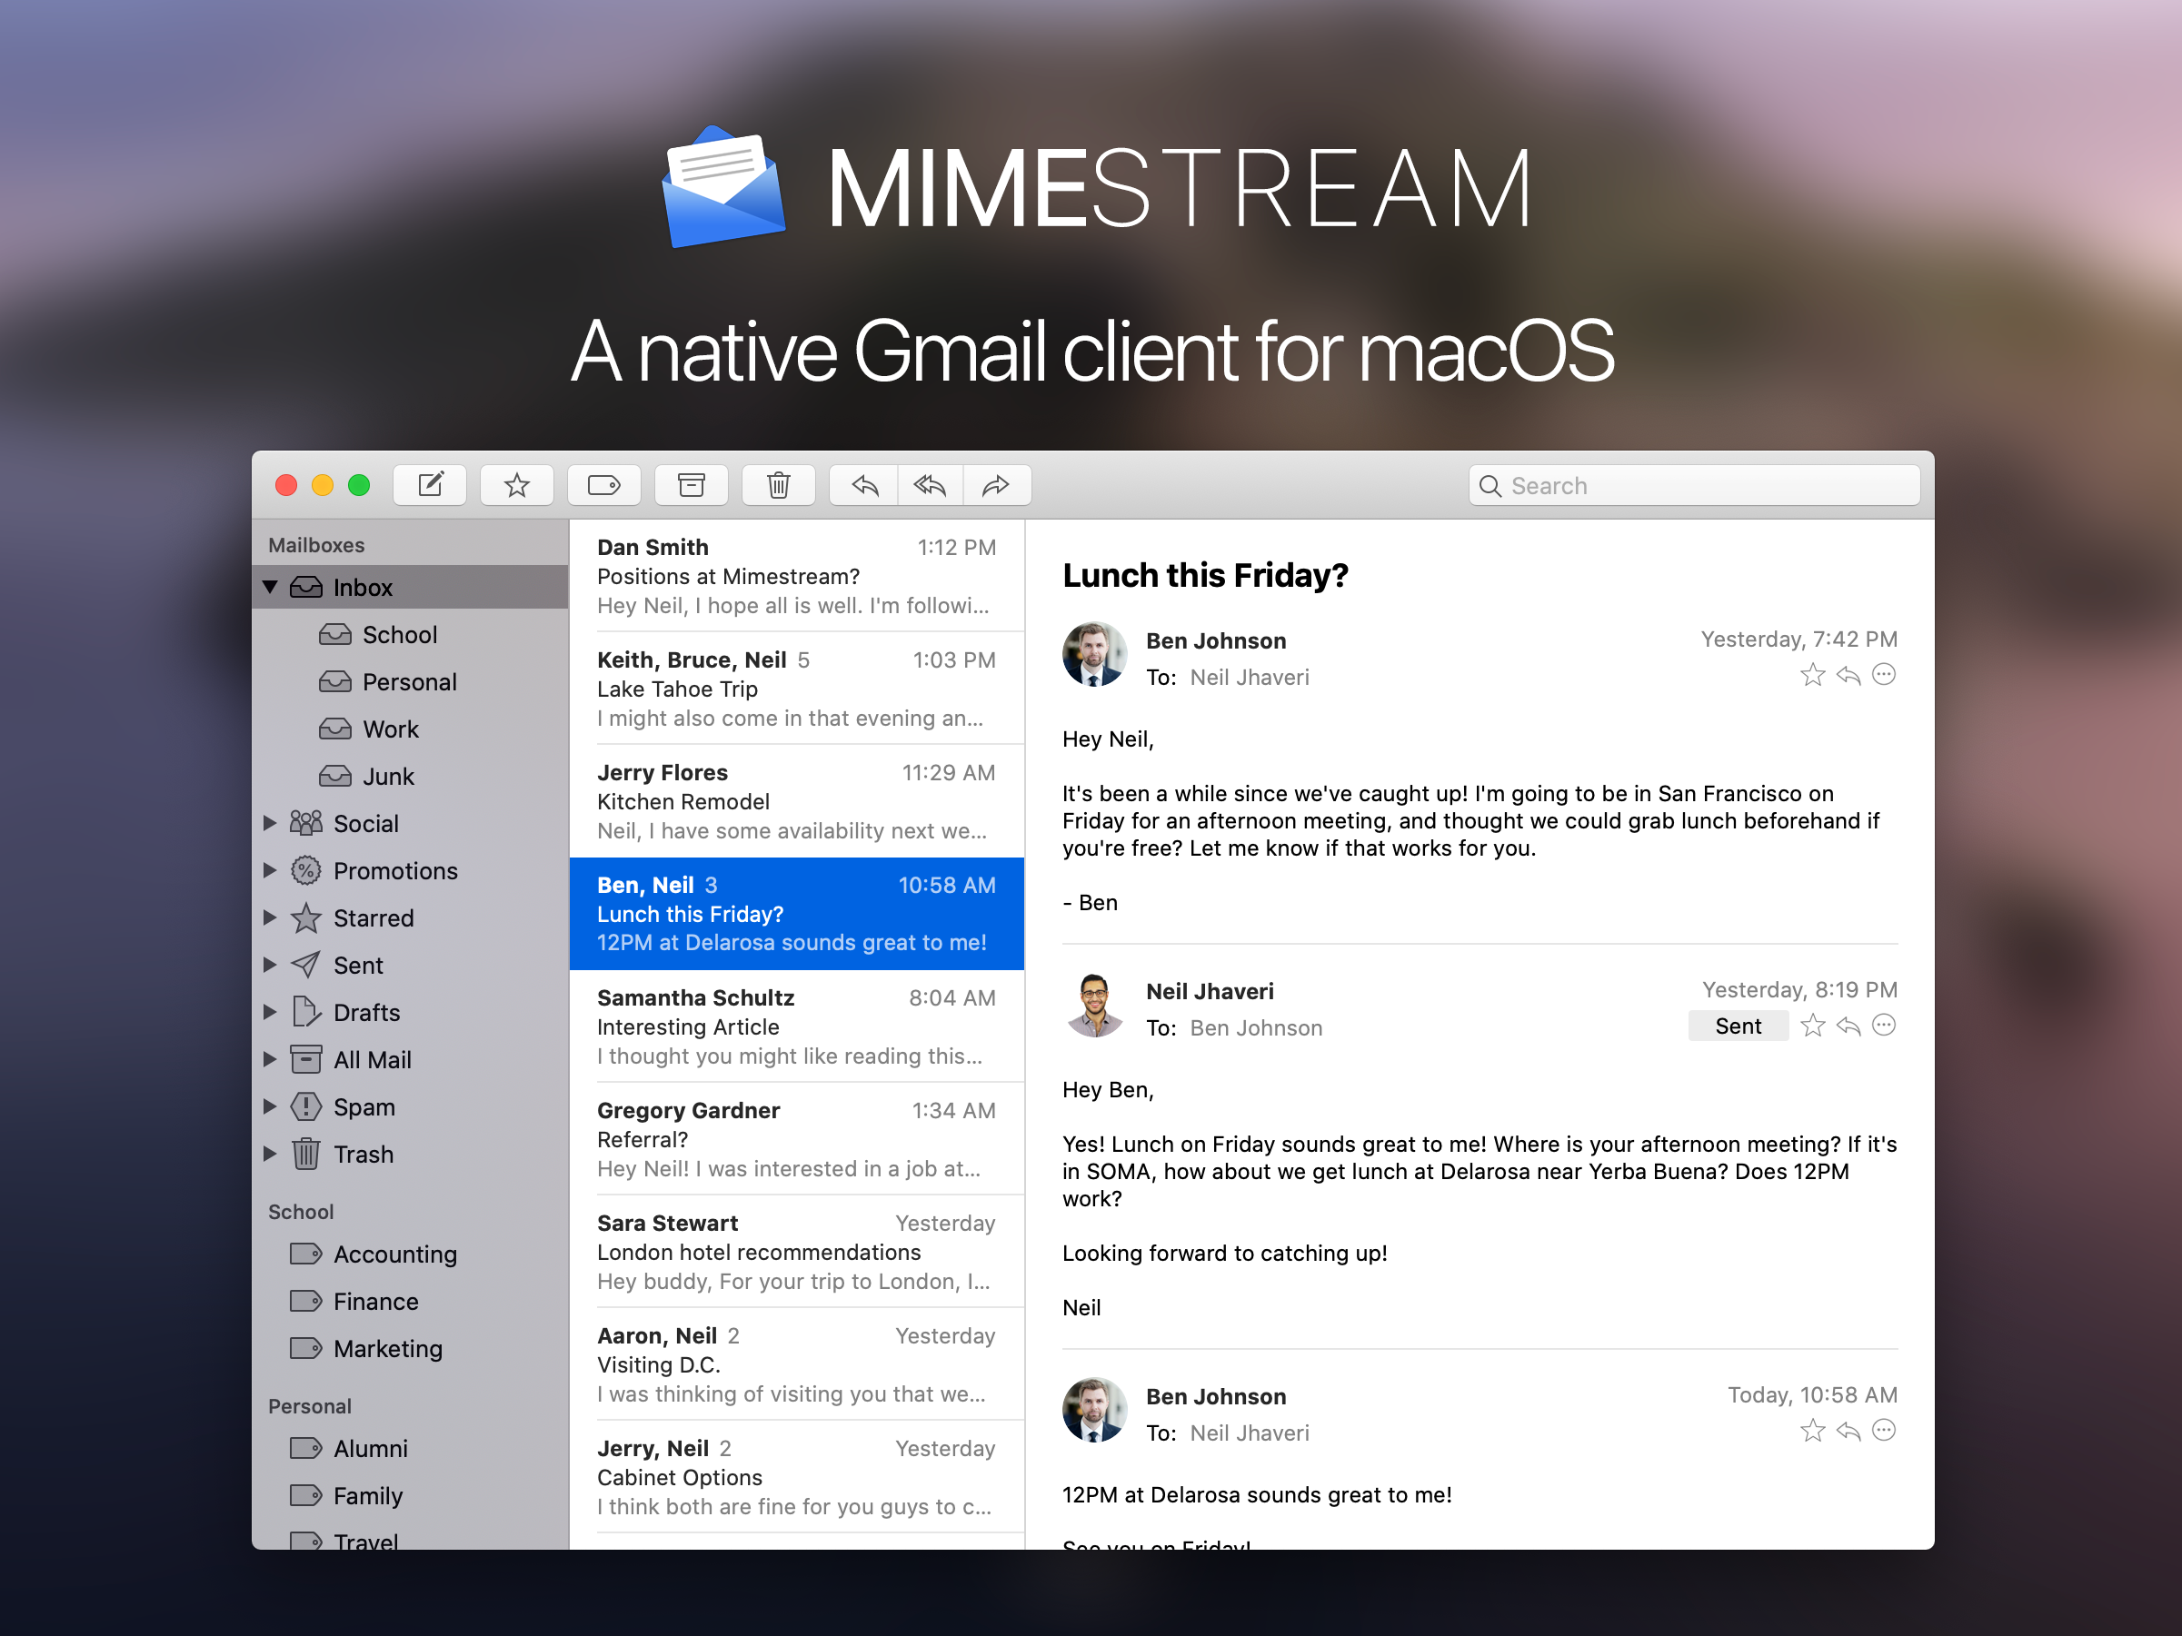Select the Work inbox category

[x=391, y=729]
